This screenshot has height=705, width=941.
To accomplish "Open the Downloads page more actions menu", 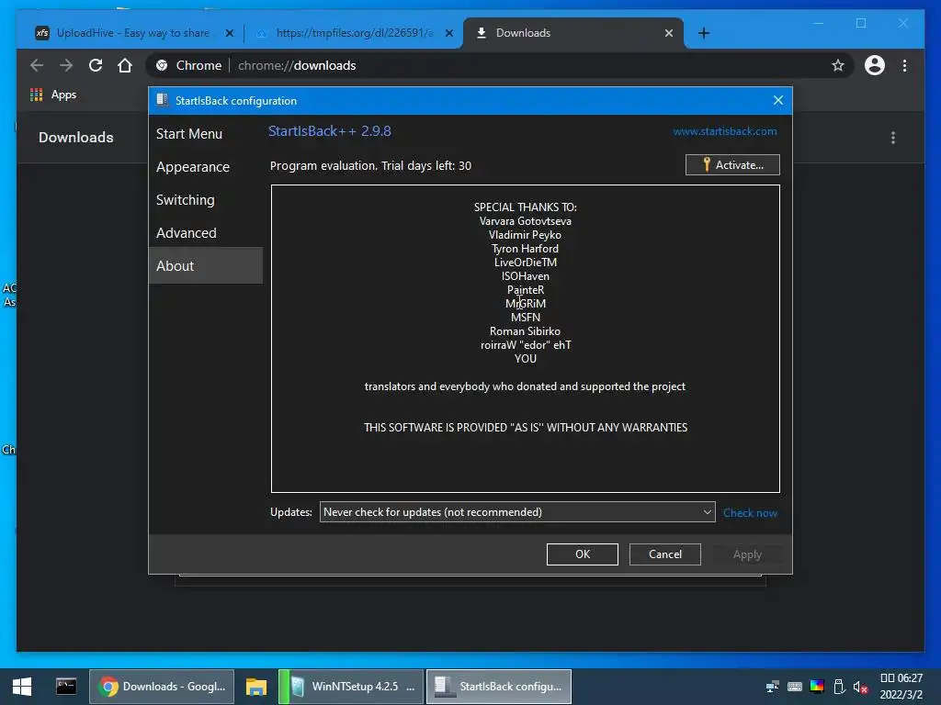I will 893,138.
